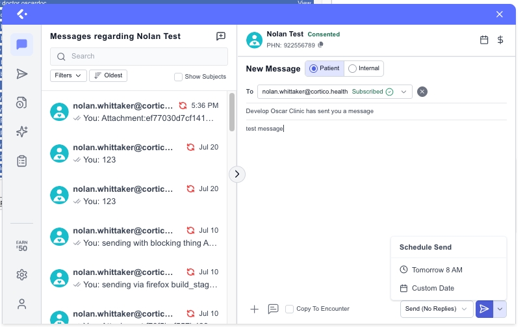The height and width of the screenshot is (327, 525).
Task: Open the AI sparkle sidebar icon
Action: pyautogui.click(x=21, y=132)
